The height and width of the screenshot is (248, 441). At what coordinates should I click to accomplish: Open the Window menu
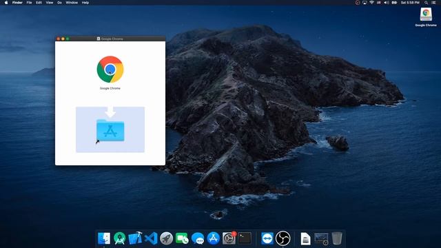pos(72,3)
